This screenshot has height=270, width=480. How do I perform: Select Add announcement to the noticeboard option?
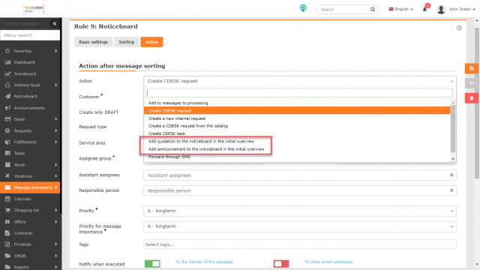[x=297, y=149]
